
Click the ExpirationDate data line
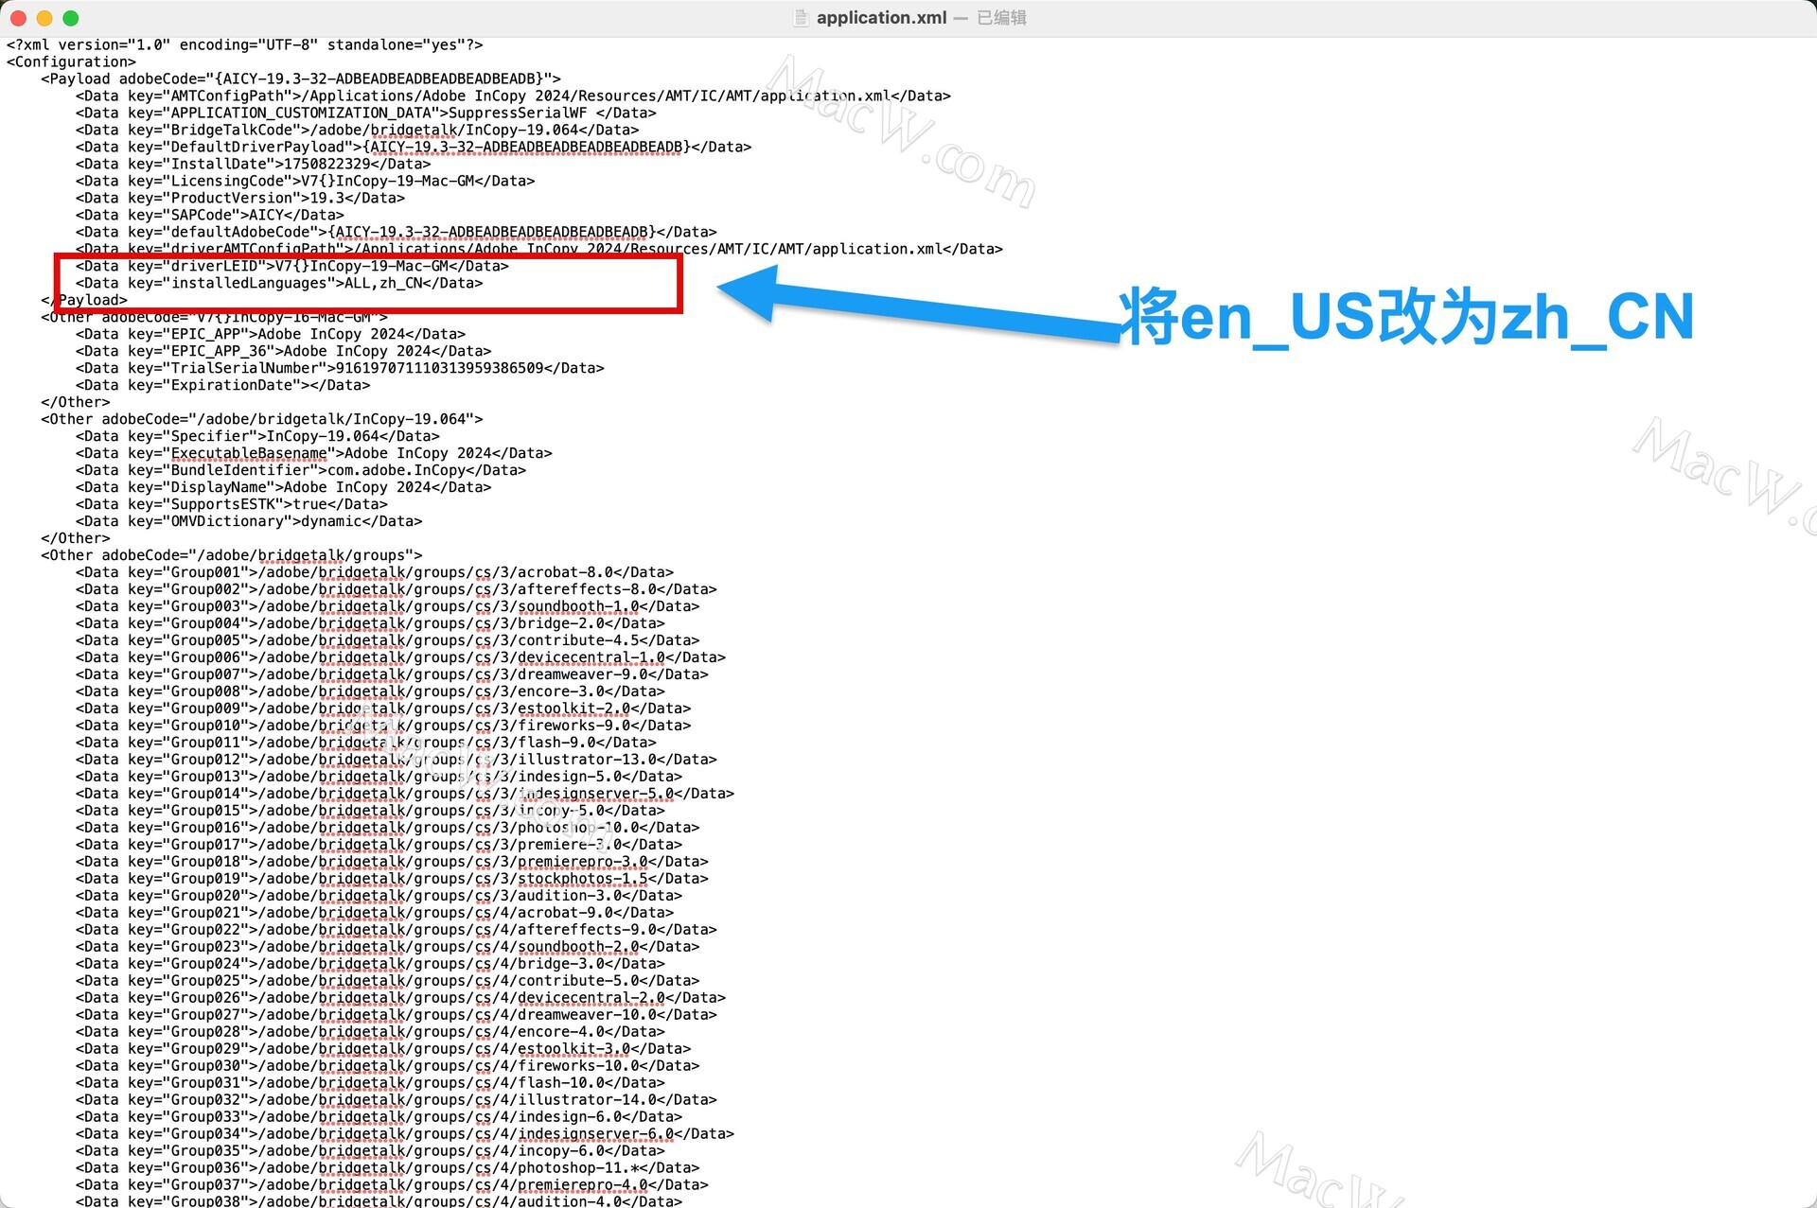point(223,385)
